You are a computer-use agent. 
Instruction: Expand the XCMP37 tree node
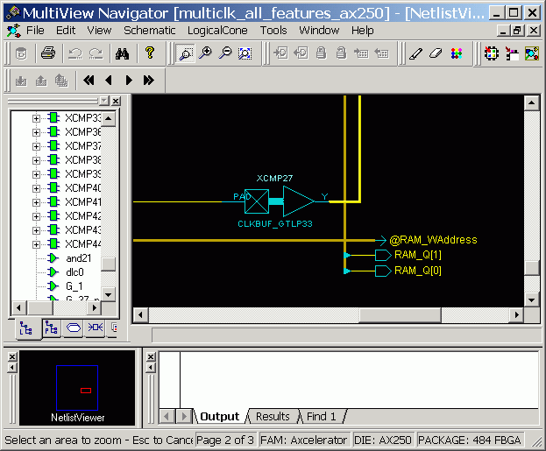pos(36,146)
